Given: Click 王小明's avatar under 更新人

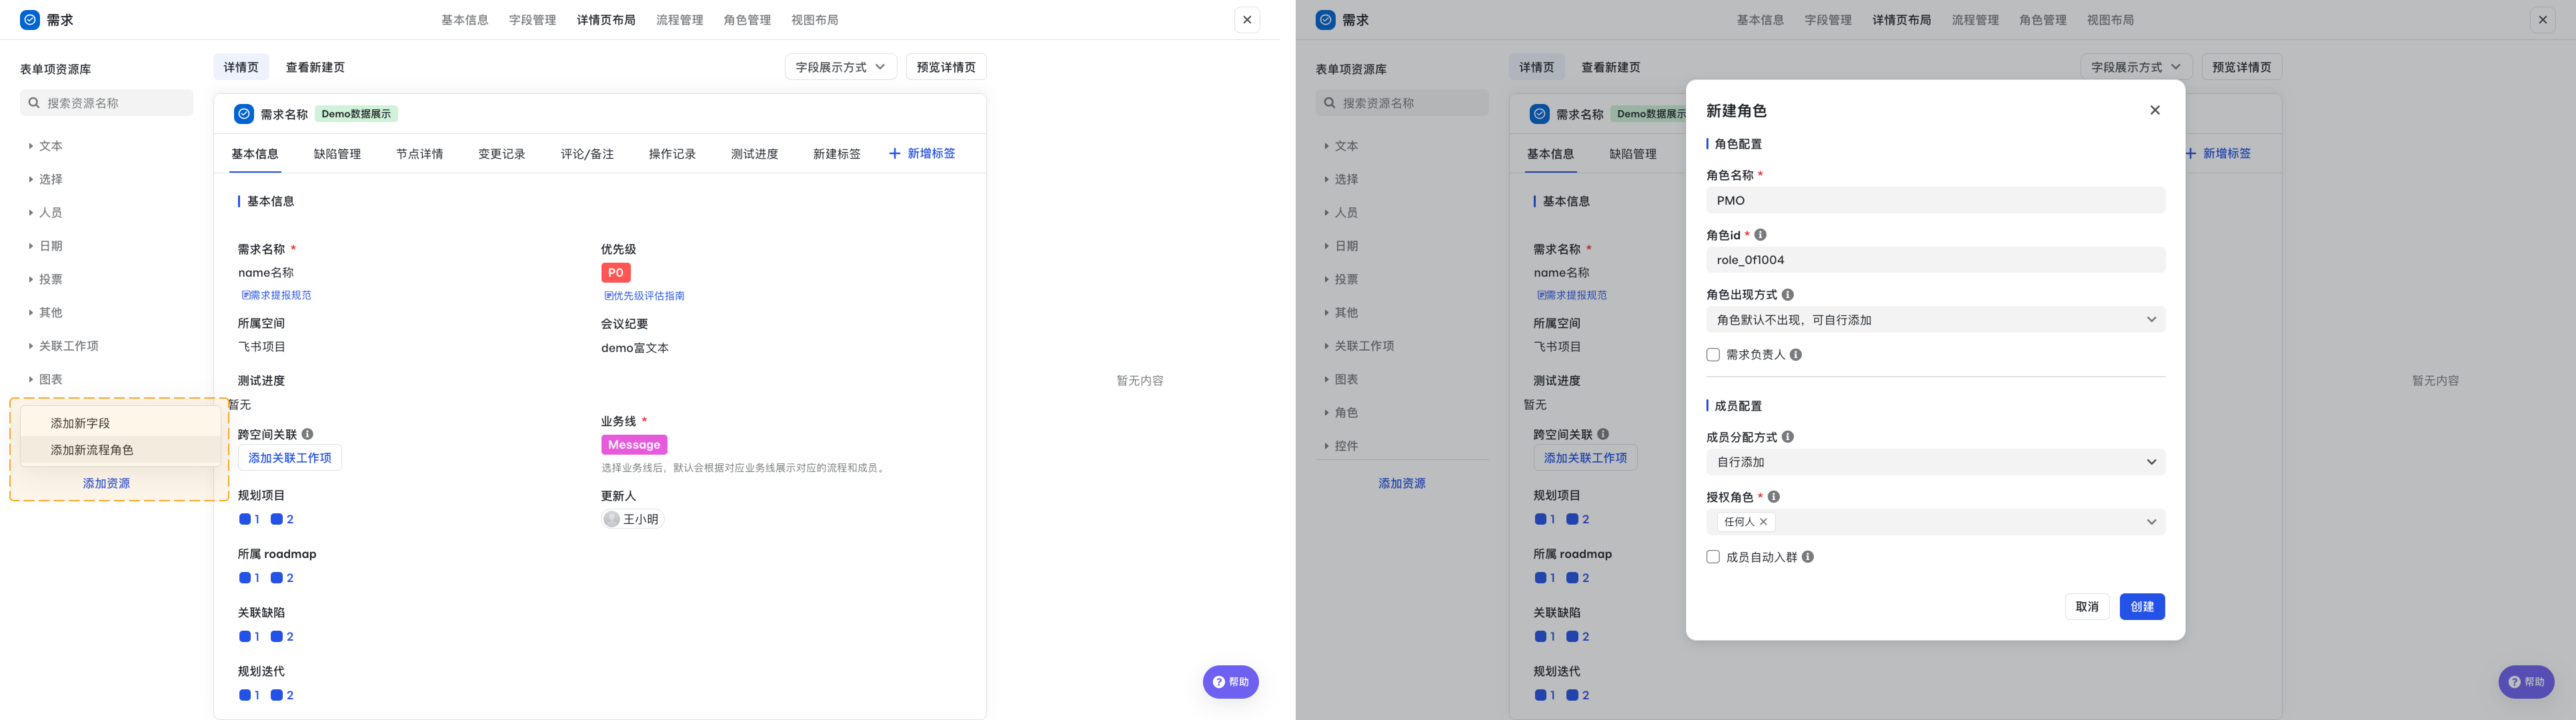Looking at the screenshot, I should [x=612, y=519].
